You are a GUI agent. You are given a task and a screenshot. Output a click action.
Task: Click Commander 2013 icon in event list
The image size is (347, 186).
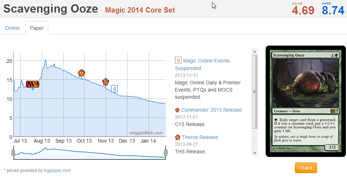[177, 110]
